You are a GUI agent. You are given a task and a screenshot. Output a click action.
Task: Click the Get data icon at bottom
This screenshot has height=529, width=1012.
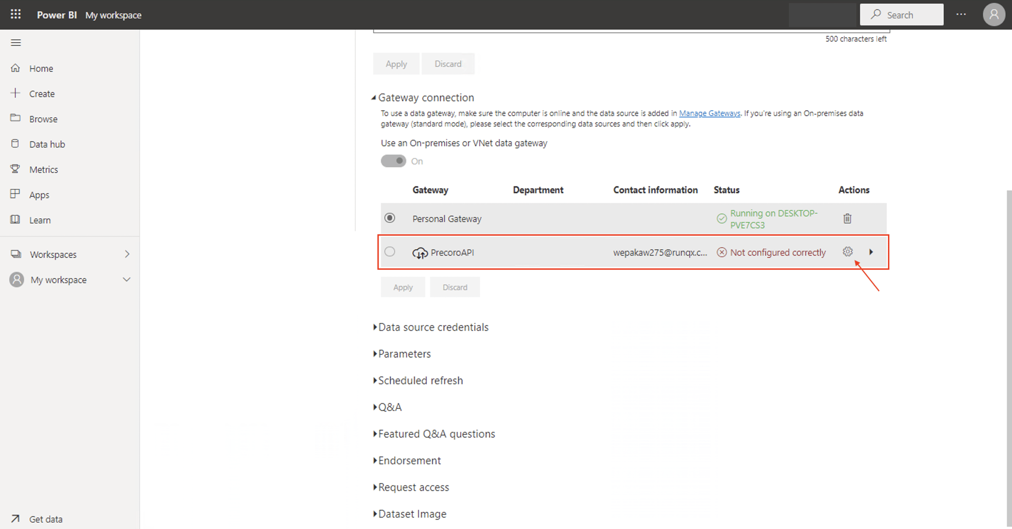tap(15, 518)
